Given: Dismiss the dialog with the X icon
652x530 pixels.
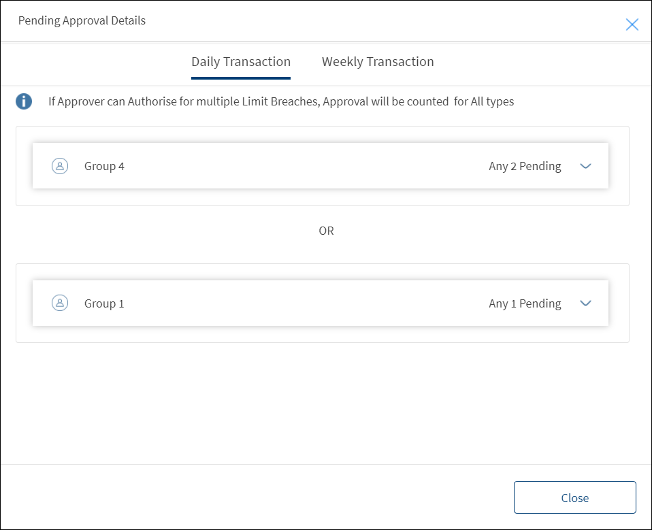Looking at the screenshot, I should (x=632, y=24).
